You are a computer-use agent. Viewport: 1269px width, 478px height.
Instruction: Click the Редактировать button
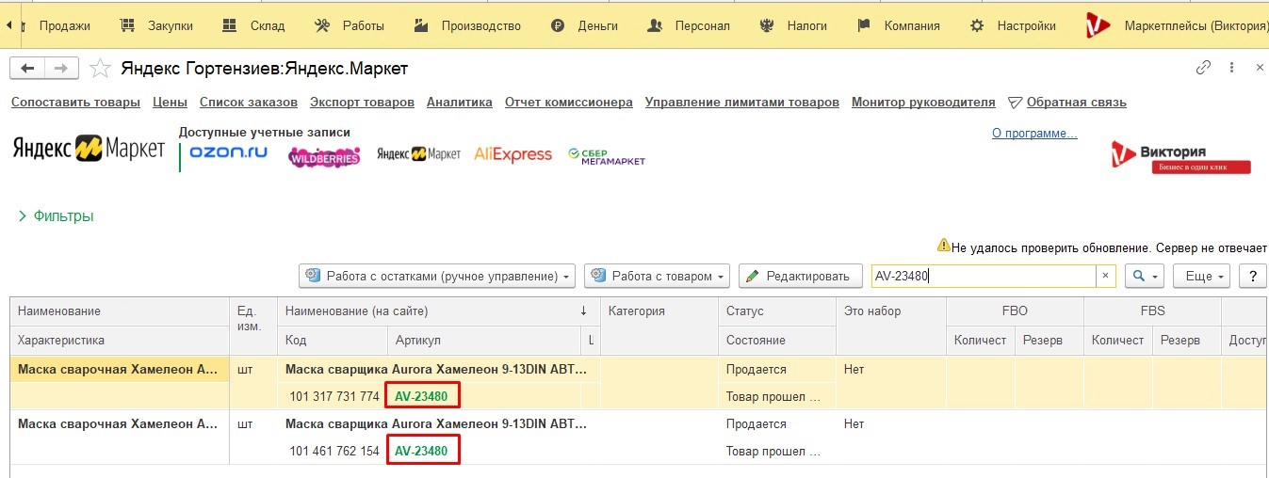800,277
